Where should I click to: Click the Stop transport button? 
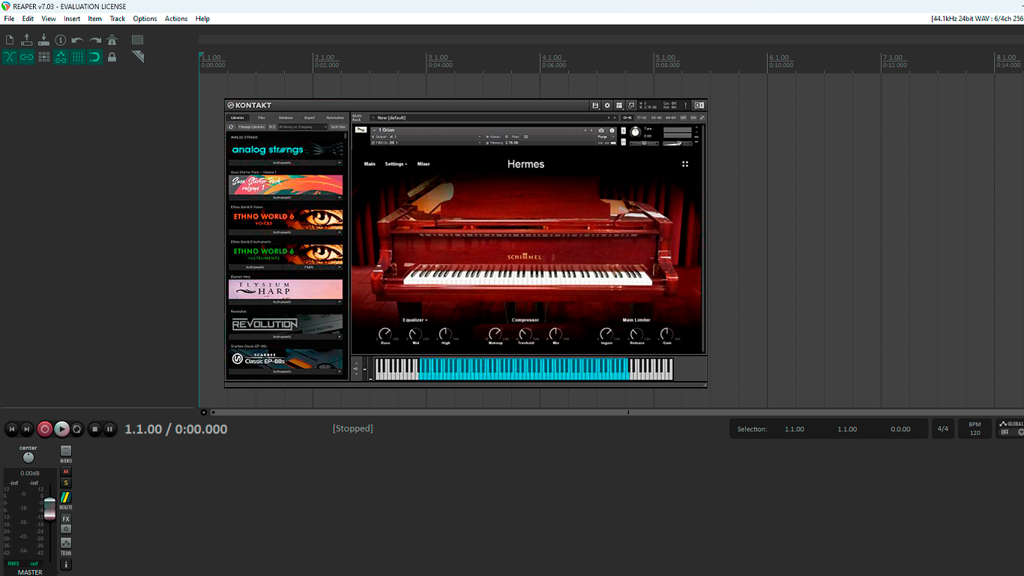[94, 429]
